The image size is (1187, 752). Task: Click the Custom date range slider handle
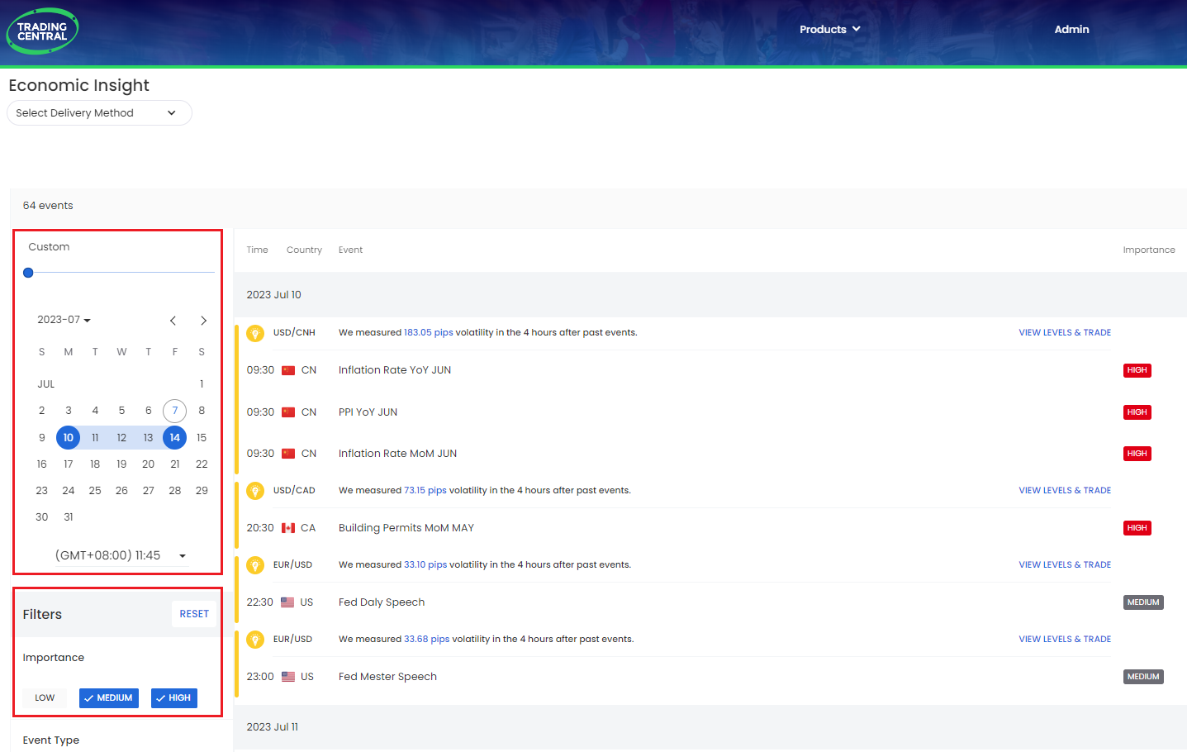tap(28, 273)
